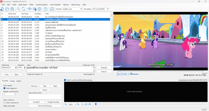Uncheck Select current subtitle while playing
The width and height of the screenshot is (209, 111).
click(x=65, y=80)
